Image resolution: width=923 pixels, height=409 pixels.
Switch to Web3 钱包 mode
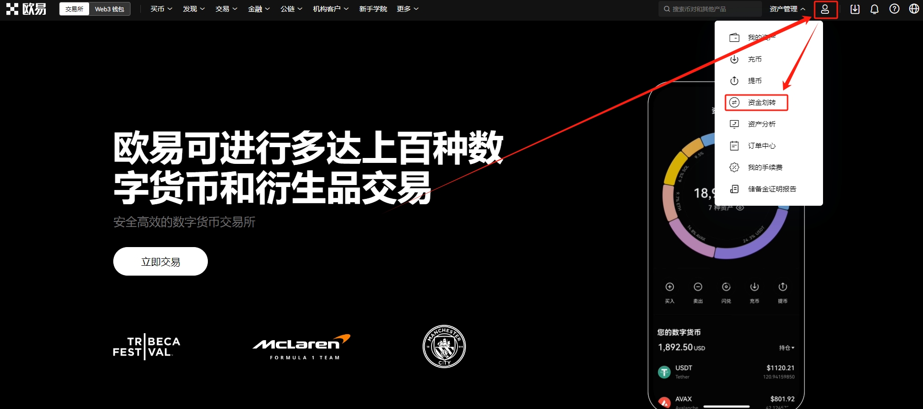point(109,9)
